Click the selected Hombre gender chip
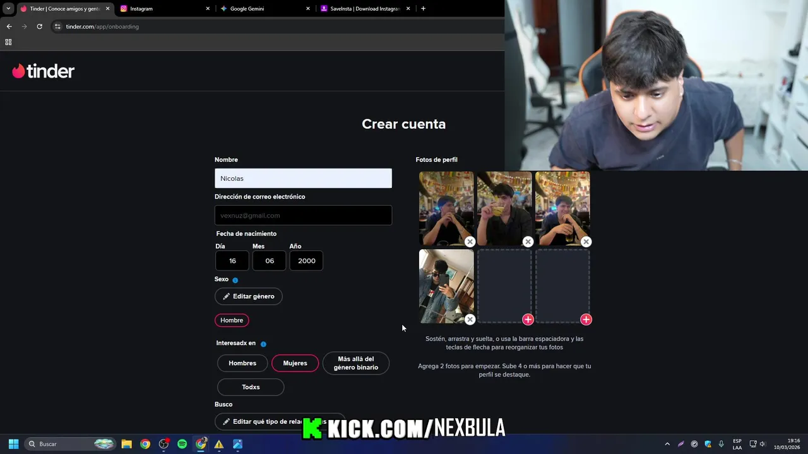The height and width of the screenshot is (454, 808). tap(232, 320)
